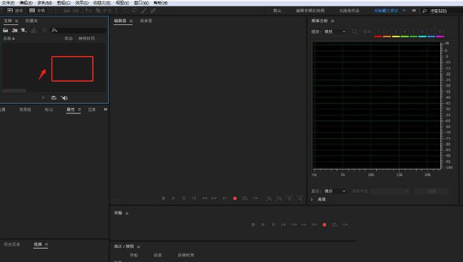This screenshot has height=262, width=463.
Task: Click skip selection icon in 传输 panel
Action: point(345,225)
